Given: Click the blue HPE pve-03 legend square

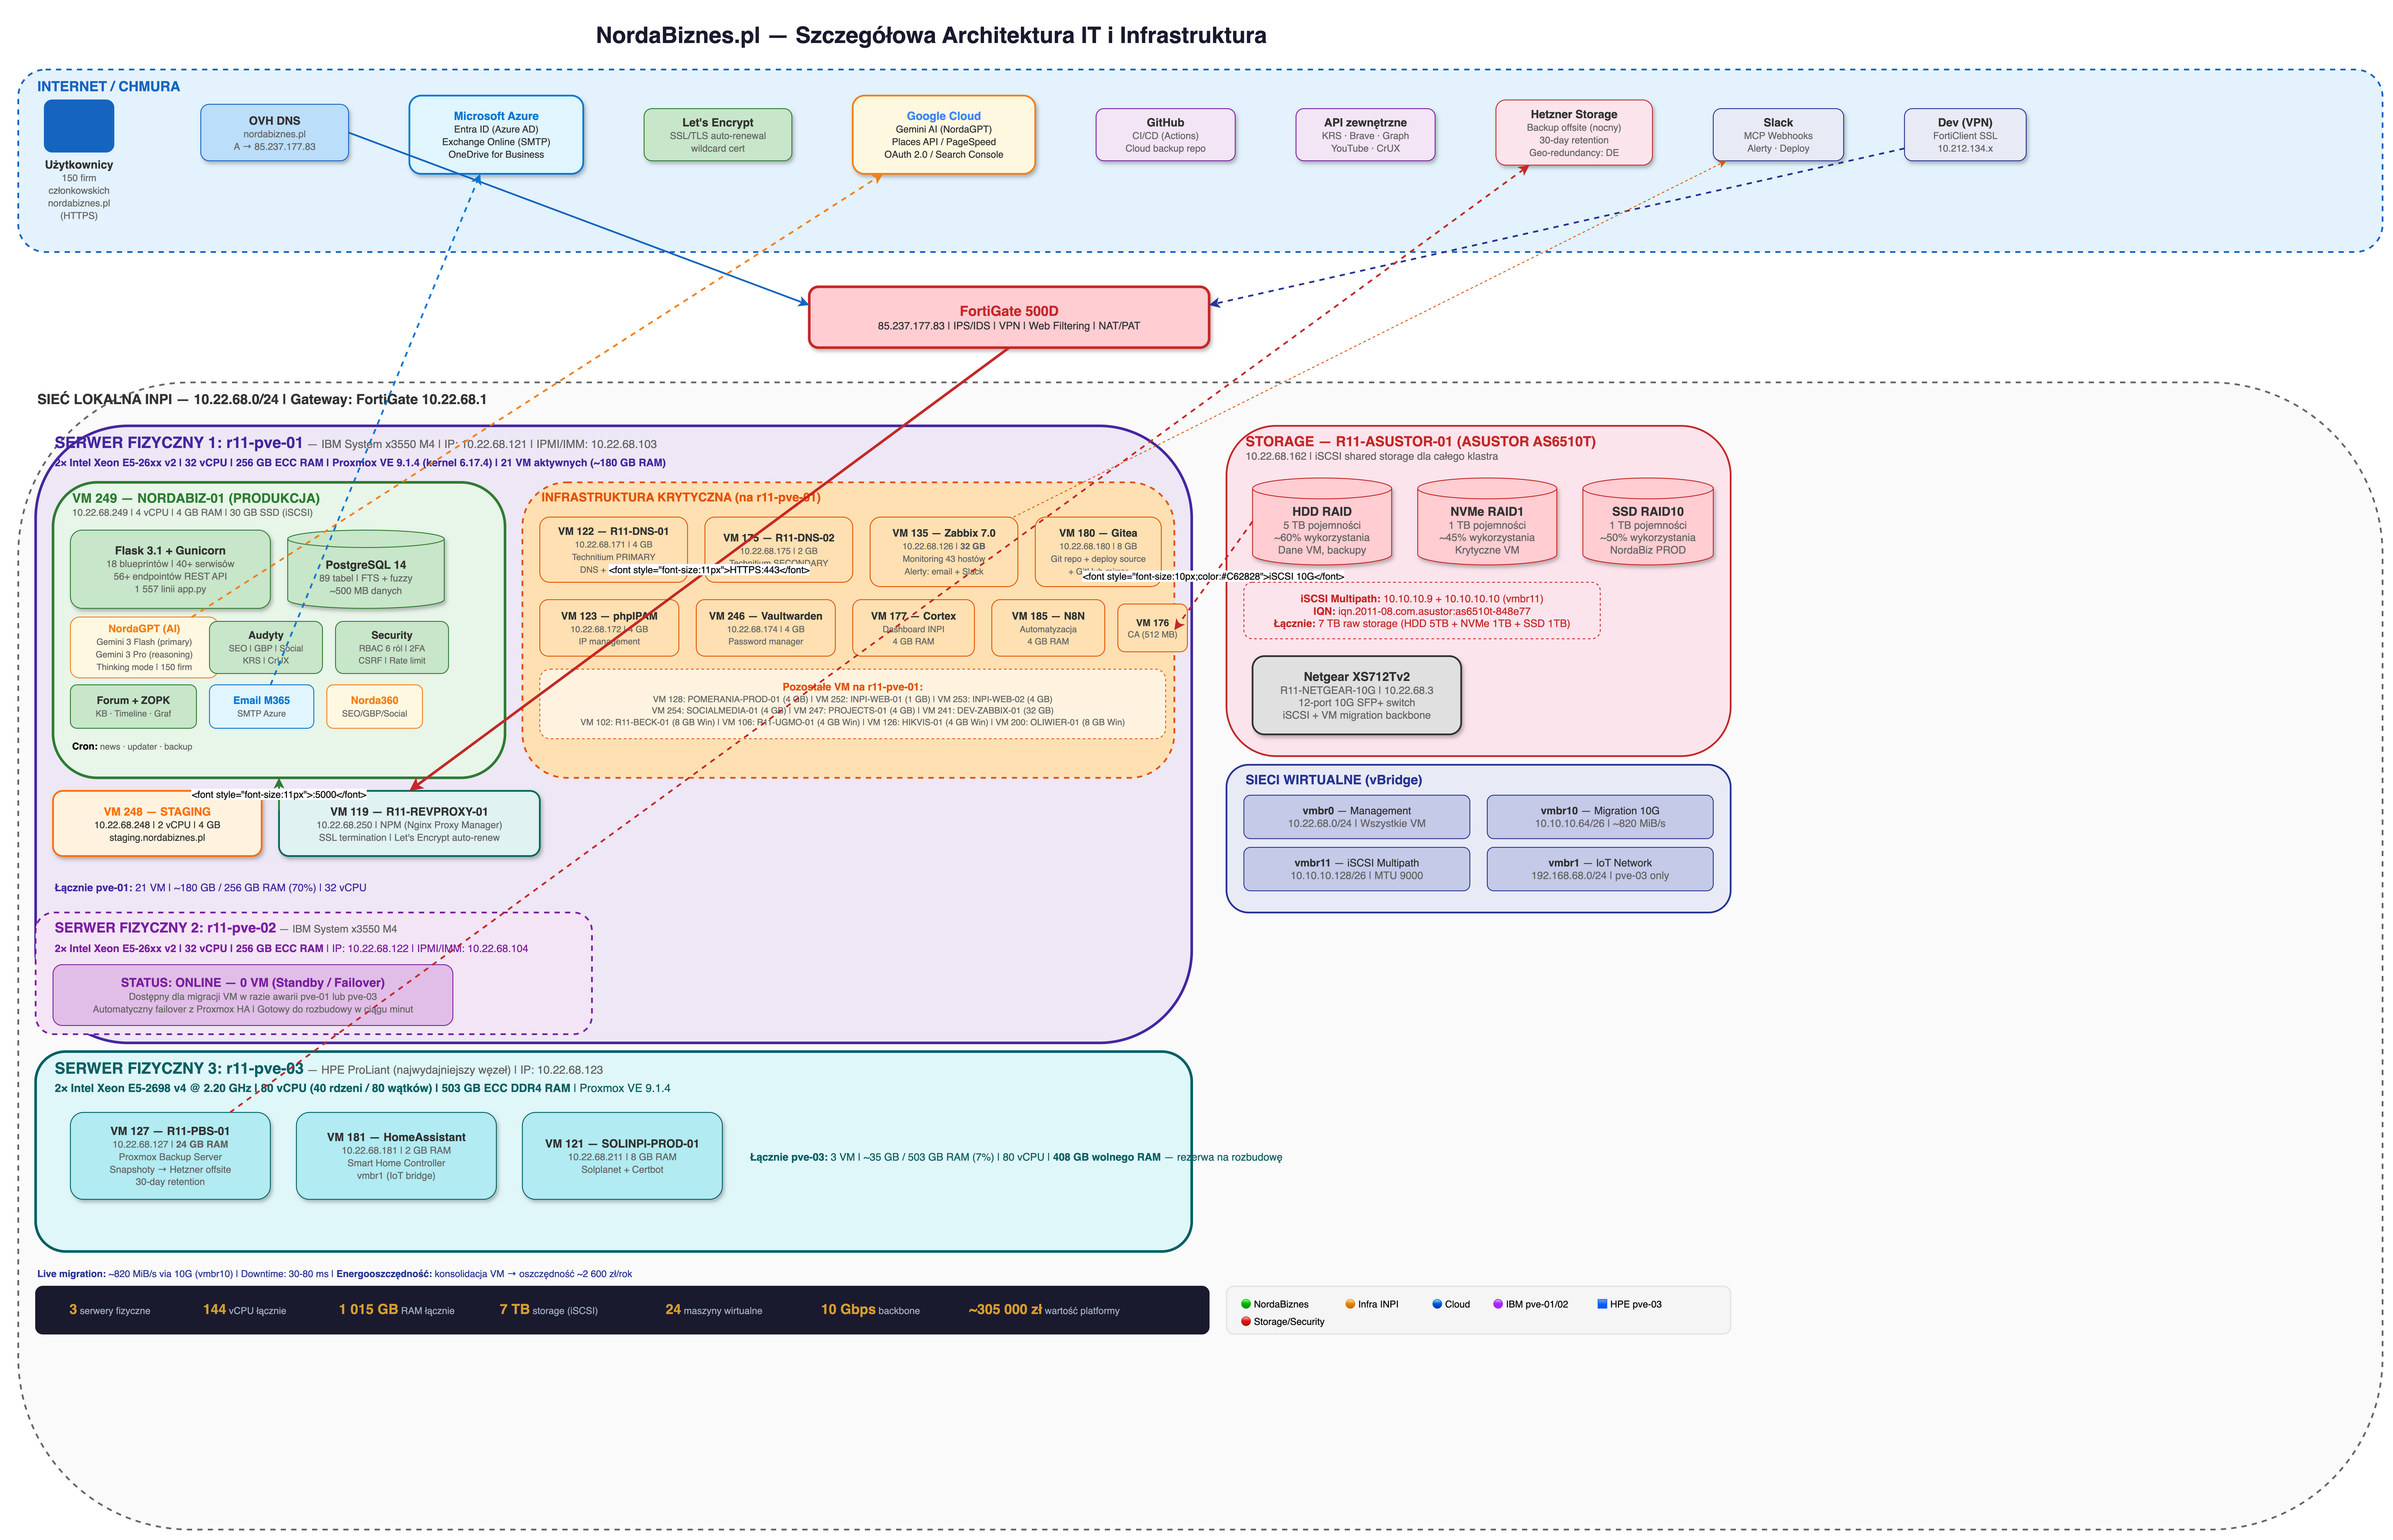Looking at the screenshot, I should (x=1601, y=1304).
